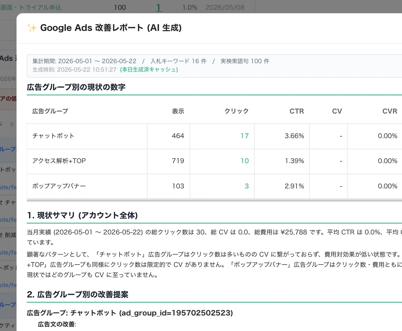This screenshot has width=402, height=331.
Task: Click the underlined green 1 in the background table
Action: click(x=159, y=8)
